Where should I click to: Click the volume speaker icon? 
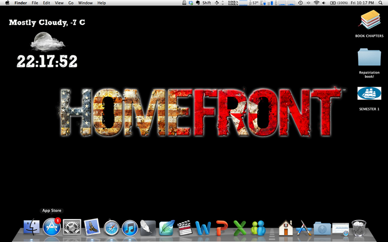tap(324, 3)
